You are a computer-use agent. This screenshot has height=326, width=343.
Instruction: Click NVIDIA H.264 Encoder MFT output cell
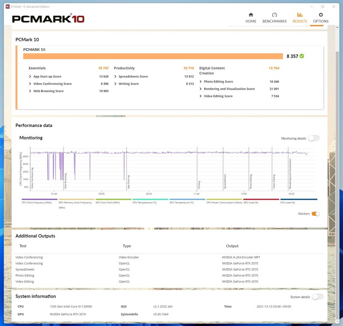tap(241, 257)
